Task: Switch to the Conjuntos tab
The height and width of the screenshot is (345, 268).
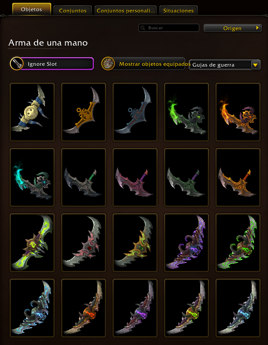Action: 73,11
